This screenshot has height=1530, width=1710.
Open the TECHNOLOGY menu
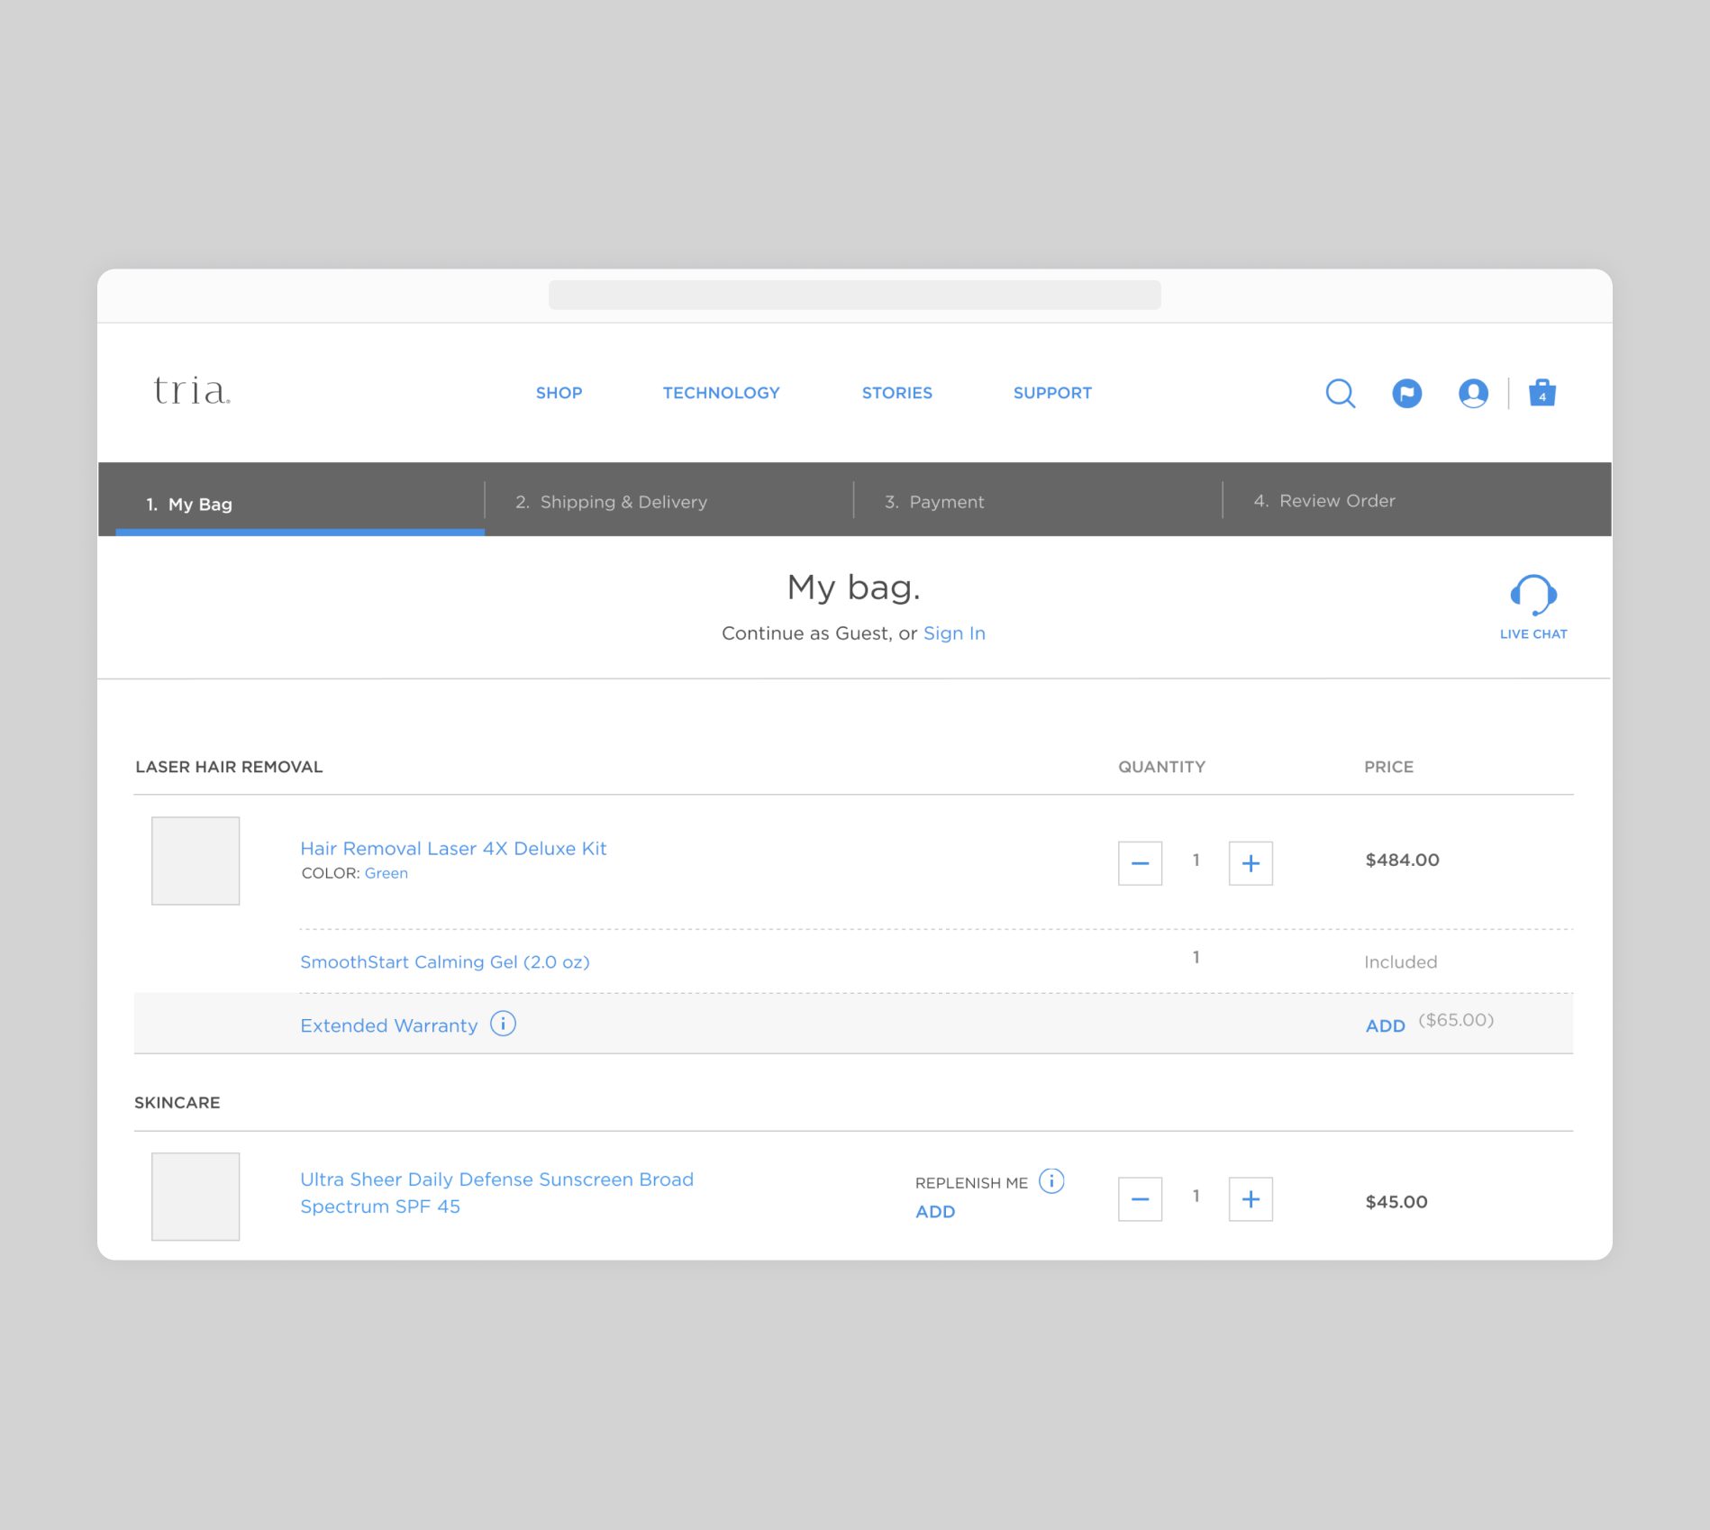point(722,393)
